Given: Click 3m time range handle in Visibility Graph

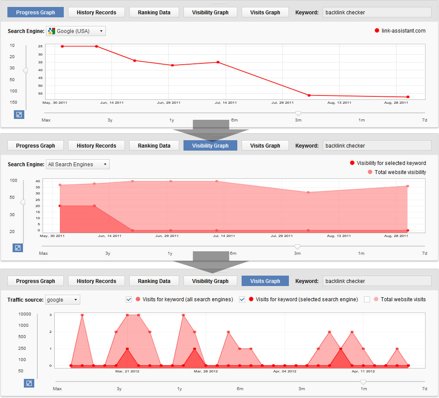Looking at the screenshot, I should coord(297,247).
